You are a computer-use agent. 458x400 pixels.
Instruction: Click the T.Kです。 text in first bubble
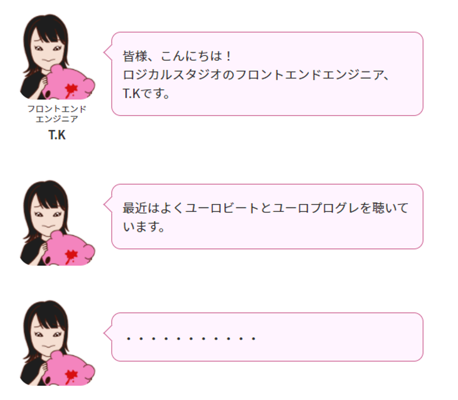(x=146, y=93)
